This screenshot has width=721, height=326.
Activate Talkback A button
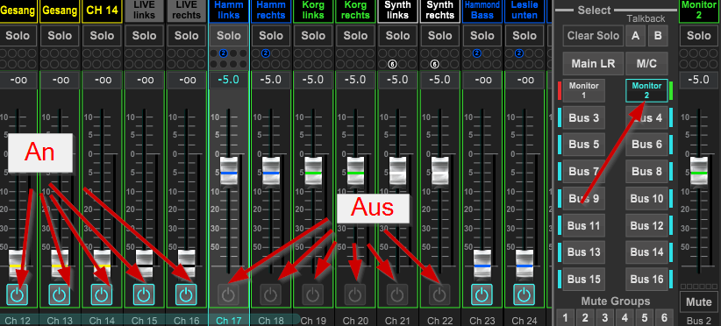635,36
